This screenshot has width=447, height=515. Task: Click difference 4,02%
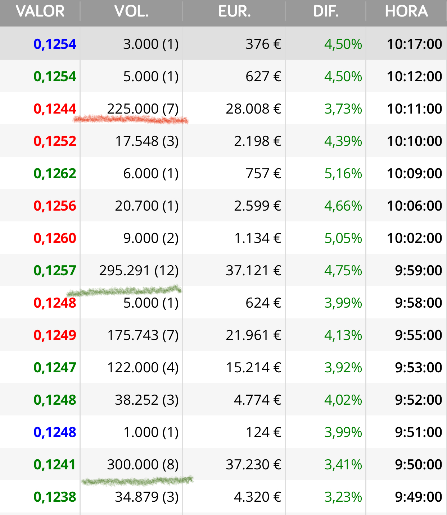(x=343, y=400)
